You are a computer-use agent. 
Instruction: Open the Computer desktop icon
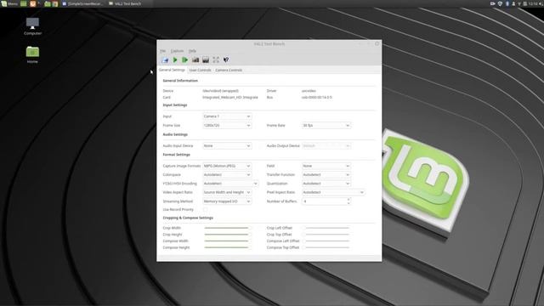(x=32, y=26)
